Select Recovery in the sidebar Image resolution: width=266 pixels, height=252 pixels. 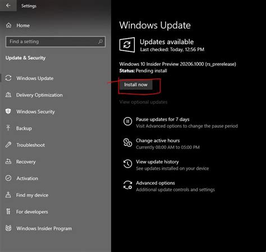[x=26, y=161]
